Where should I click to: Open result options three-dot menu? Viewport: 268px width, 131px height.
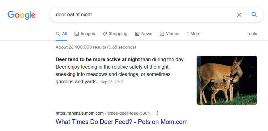coord(158,113)
